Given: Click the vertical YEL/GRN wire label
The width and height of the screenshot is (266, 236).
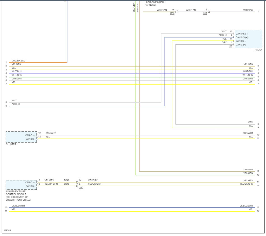Looking at the screenshot, I should pyautogui.click(x=134, y=8).
